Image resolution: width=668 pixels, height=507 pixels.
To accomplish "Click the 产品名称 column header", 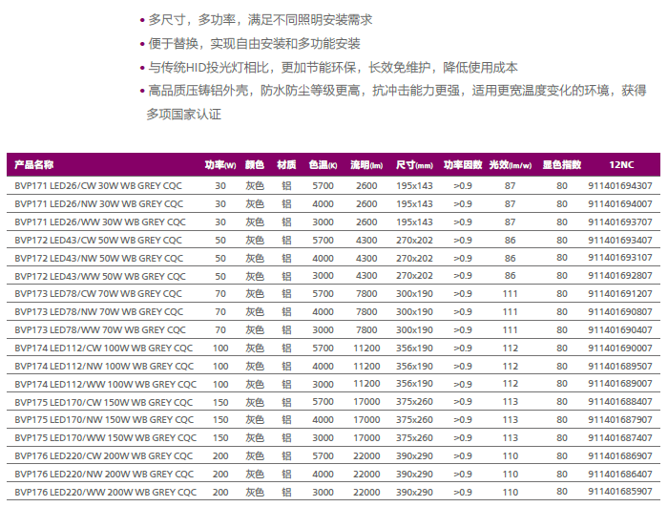I will pyautogui.click(x=35, y=165).
